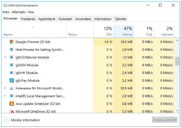181x128 pixels.
Task: Sort by the CPU column header
Action: point(104,31)
